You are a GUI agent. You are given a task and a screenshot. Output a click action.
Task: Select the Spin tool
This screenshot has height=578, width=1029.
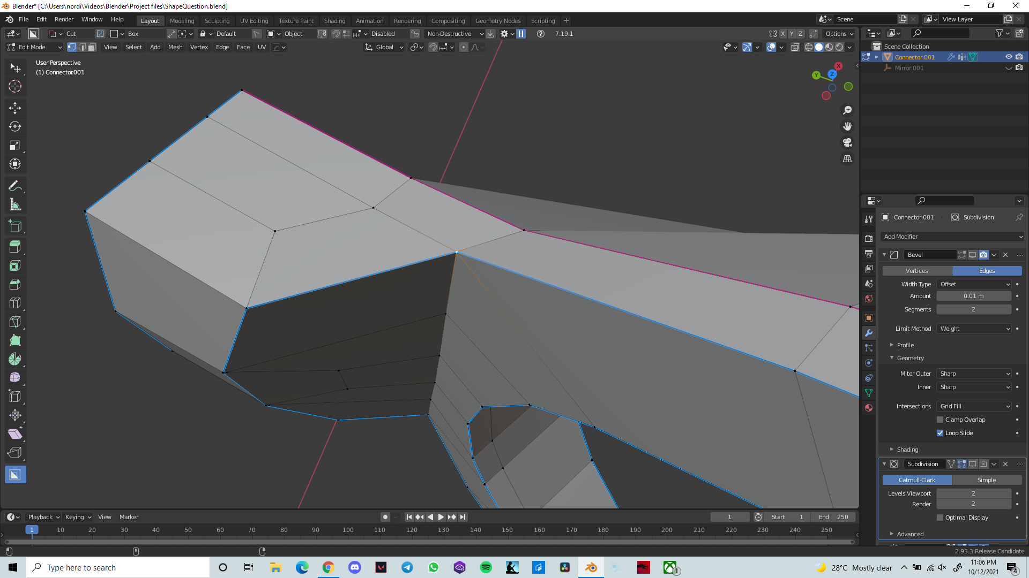(15, 359)
